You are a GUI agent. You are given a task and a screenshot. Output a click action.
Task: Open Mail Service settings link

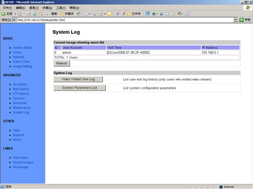(x=21, y=89)
